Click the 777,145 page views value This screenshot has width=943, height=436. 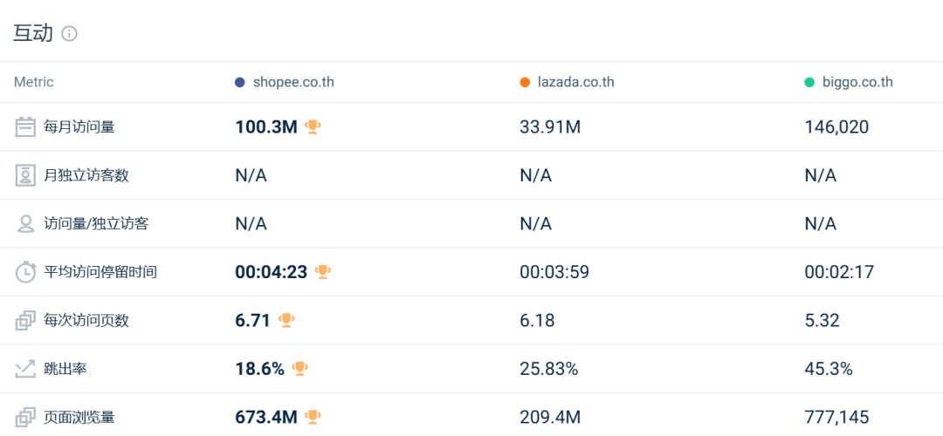(836, 417)
